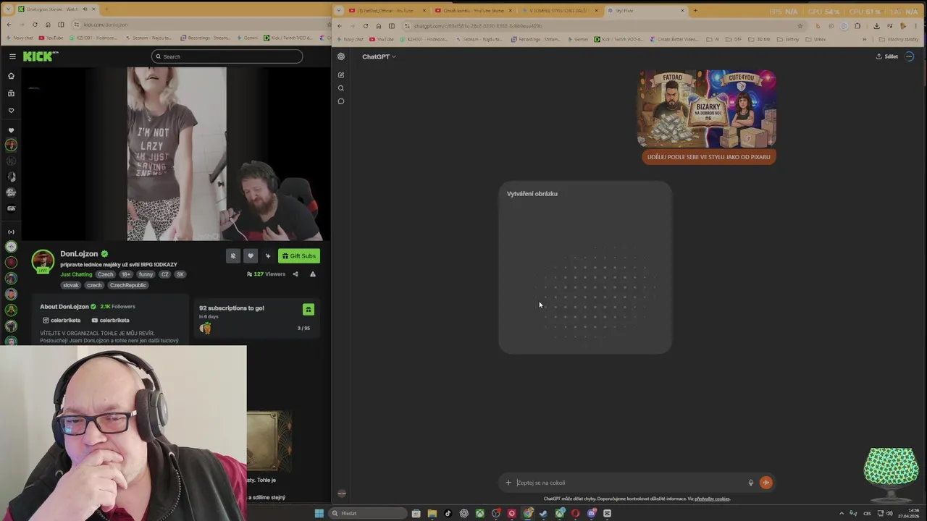Click the circle icon in ChatGPT sidebar
Image resolution: width=927 pixels, height=521 pixels.
tap(341, 101)
